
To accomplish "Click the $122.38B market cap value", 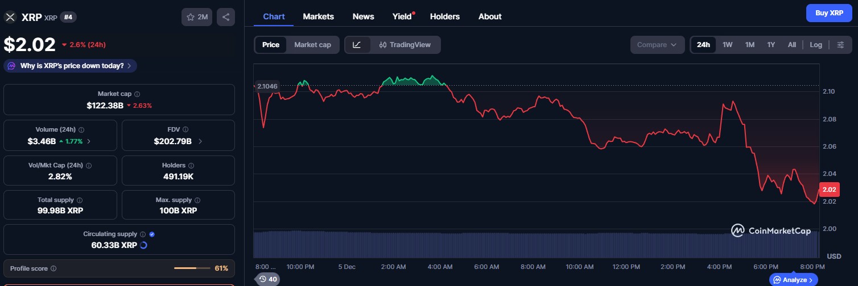I will click(105, 105).
